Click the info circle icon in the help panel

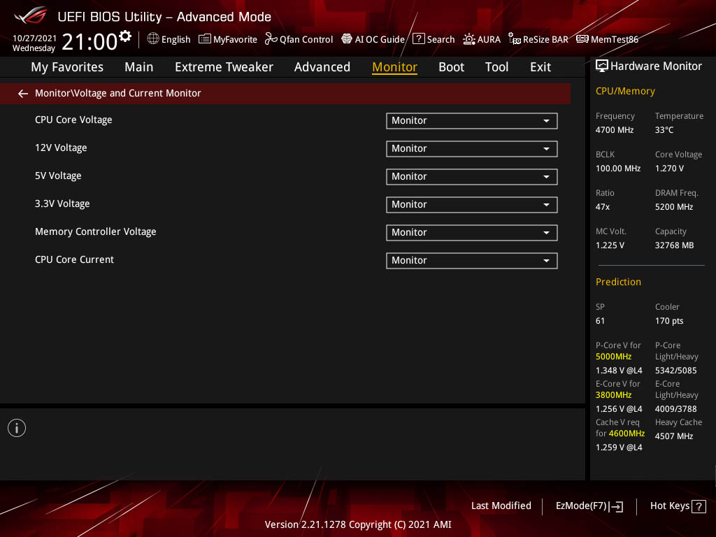click(x=17, y=428)
